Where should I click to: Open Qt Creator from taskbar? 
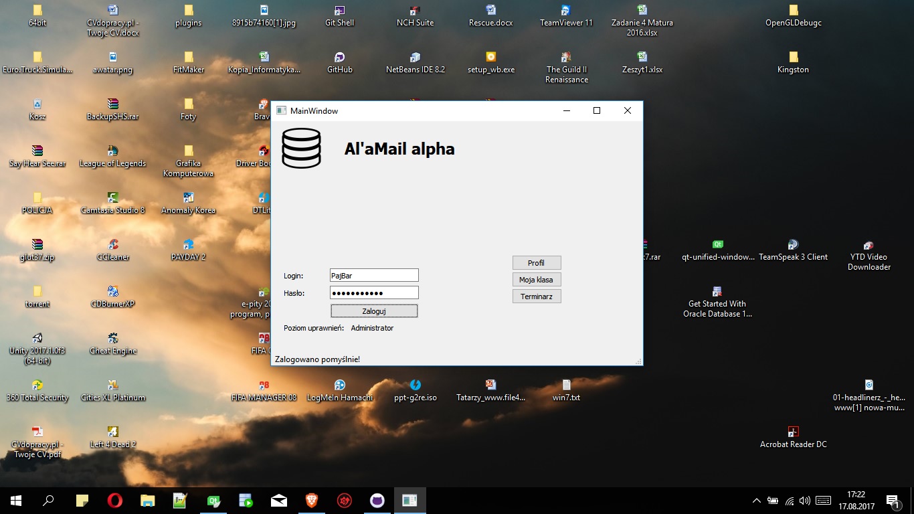pos(213,500)
